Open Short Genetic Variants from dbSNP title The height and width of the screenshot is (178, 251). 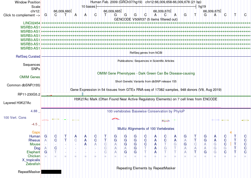(146, 81)
